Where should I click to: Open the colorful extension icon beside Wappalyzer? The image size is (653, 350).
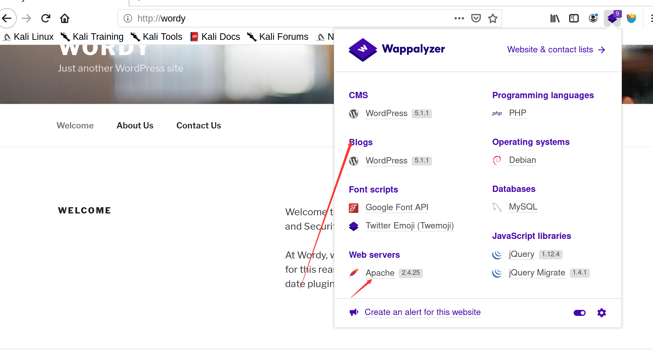[x=631, y=19]
